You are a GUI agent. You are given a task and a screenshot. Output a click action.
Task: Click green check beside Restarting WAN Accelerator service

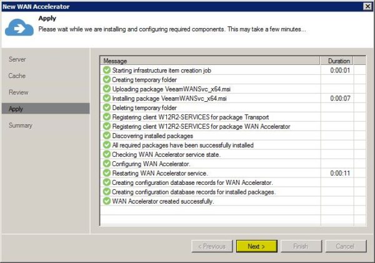107,173
